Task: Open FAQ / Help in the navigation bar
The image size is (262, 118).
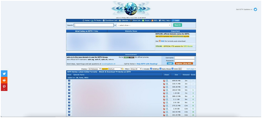Action: (164, 21)
